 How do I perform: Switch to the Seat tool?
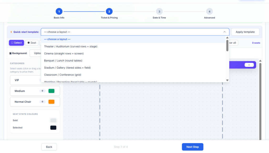pyautogui.click(x=32, y=43)
